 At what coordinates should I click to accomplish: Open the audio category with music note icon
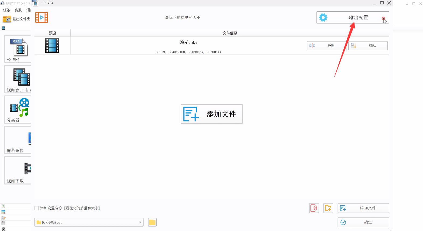pyautogui.click(x=4, y=206)
